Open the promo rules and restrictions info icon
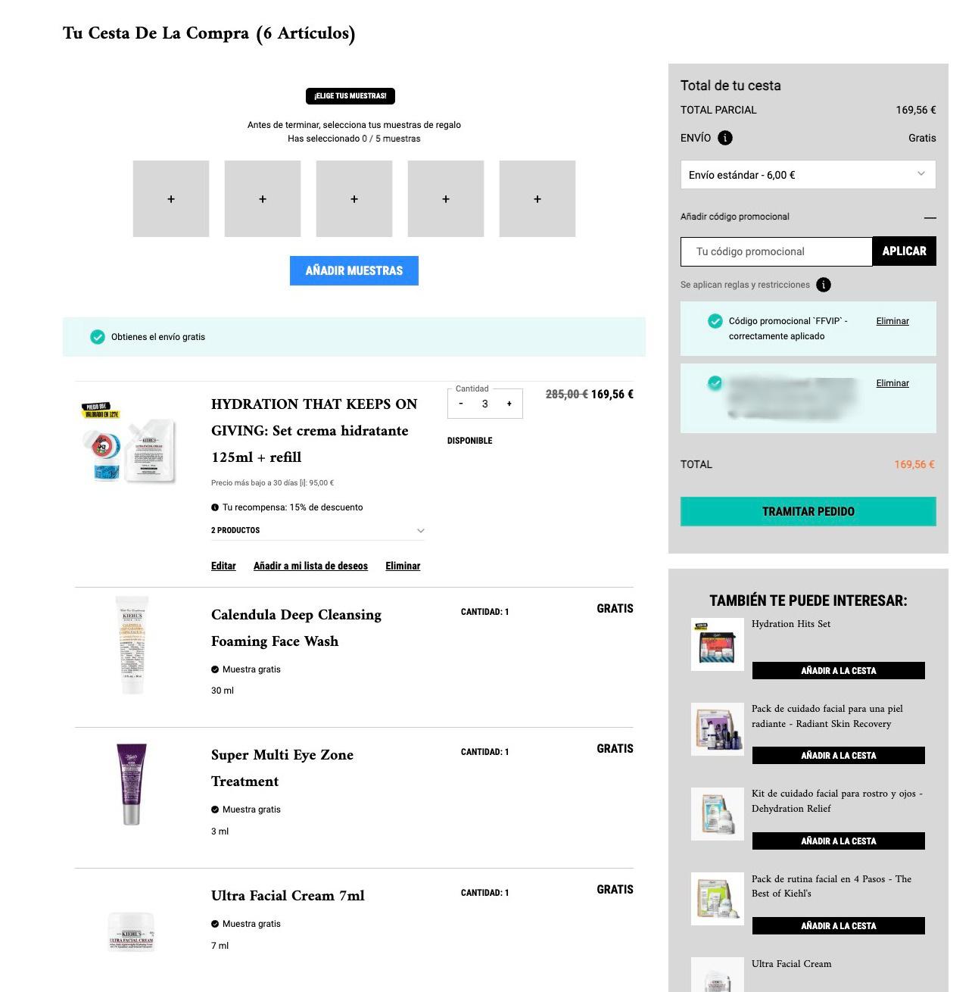 (x=824, y=285)
